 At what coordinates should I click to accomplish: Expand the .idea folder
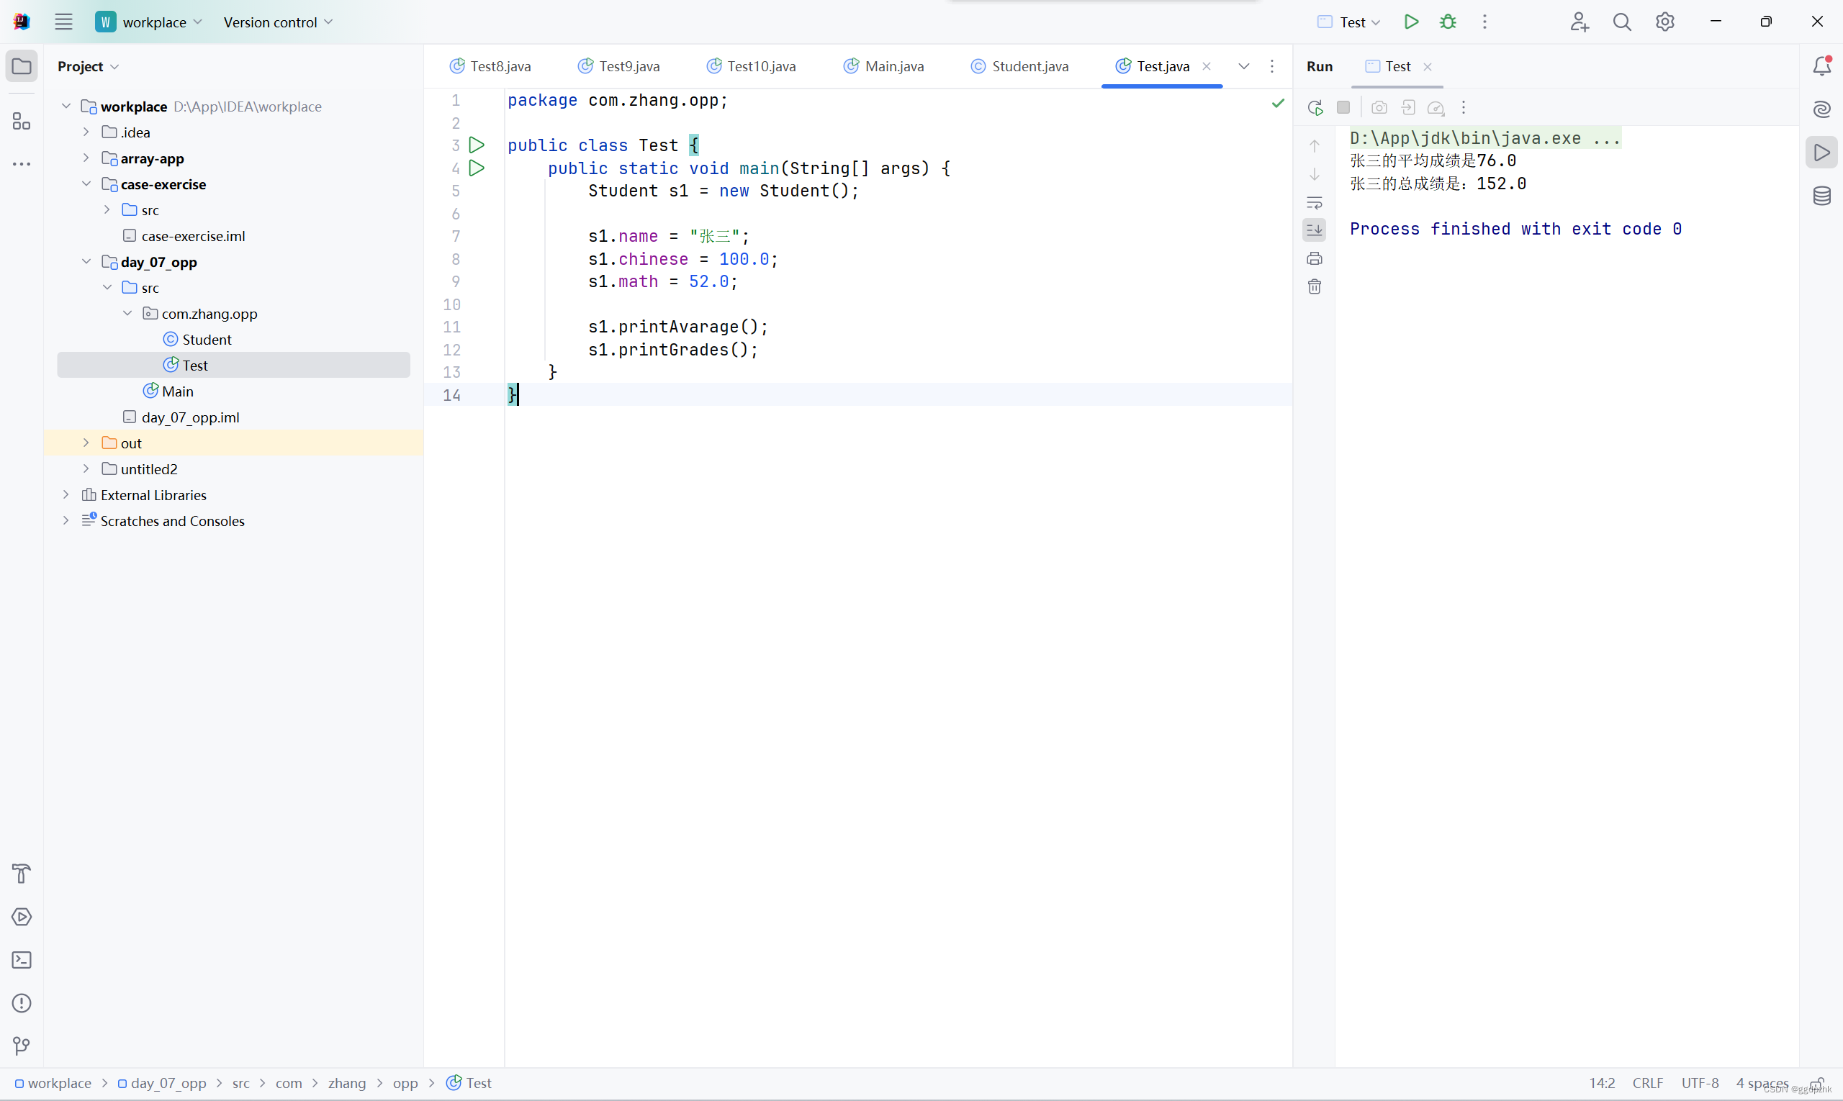tap(86, 132)
